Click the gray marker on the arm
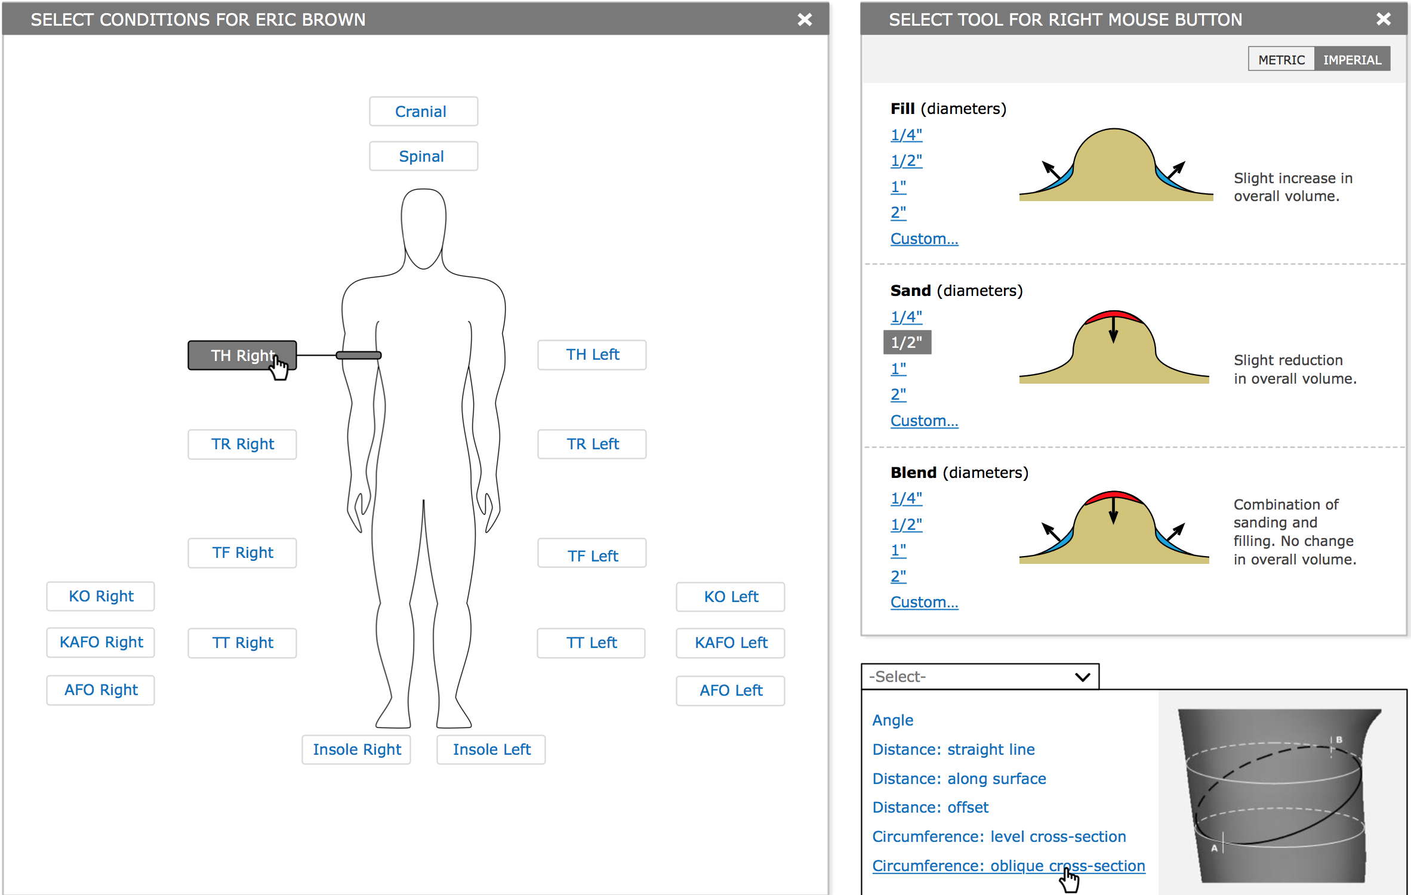The image size is (1411, 895). (358, 356)
